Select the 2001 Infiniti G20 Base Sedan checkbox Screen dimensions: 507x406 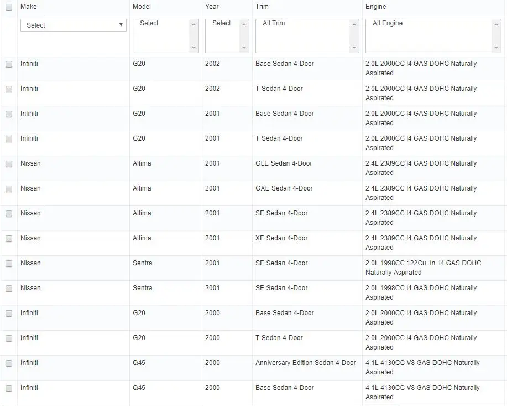pyautogui.click(x=9, y=114)
